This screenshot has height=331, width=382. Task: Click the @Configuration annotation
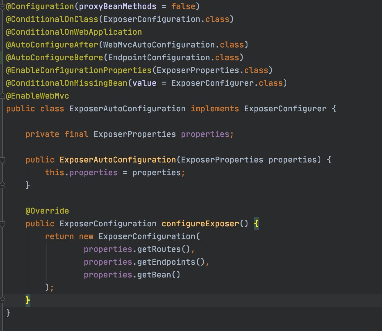click(x=40, y=6)
